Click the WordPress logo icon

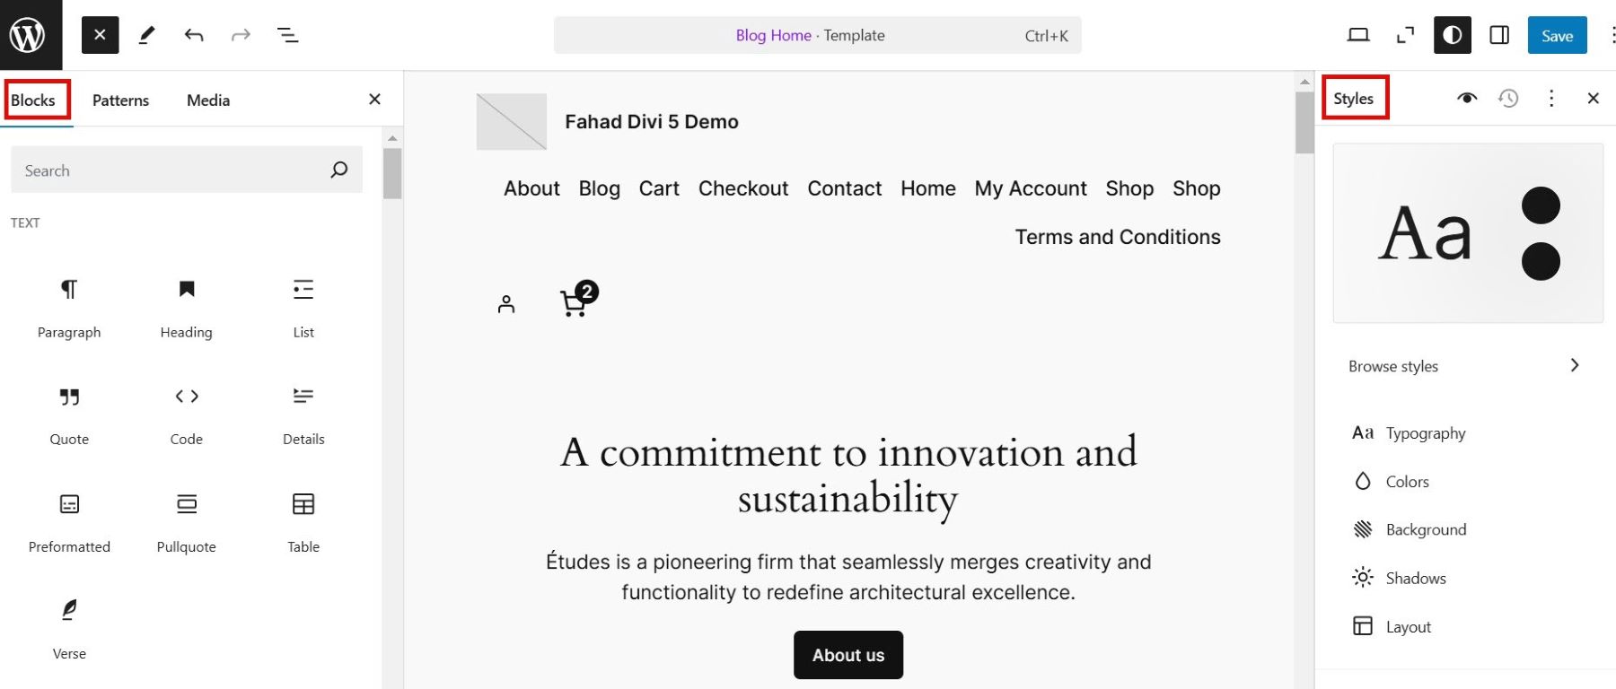point(28,35)
